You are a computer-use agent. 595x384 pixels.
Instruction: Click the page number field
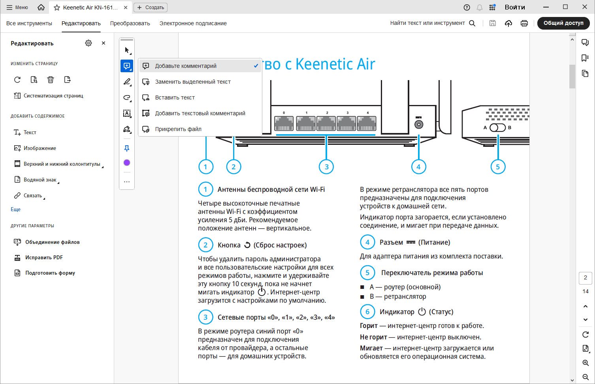tap(585, 277)
